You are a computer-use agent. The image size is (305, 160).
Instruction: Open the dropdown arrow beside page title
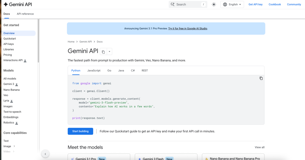coord(109,52)
